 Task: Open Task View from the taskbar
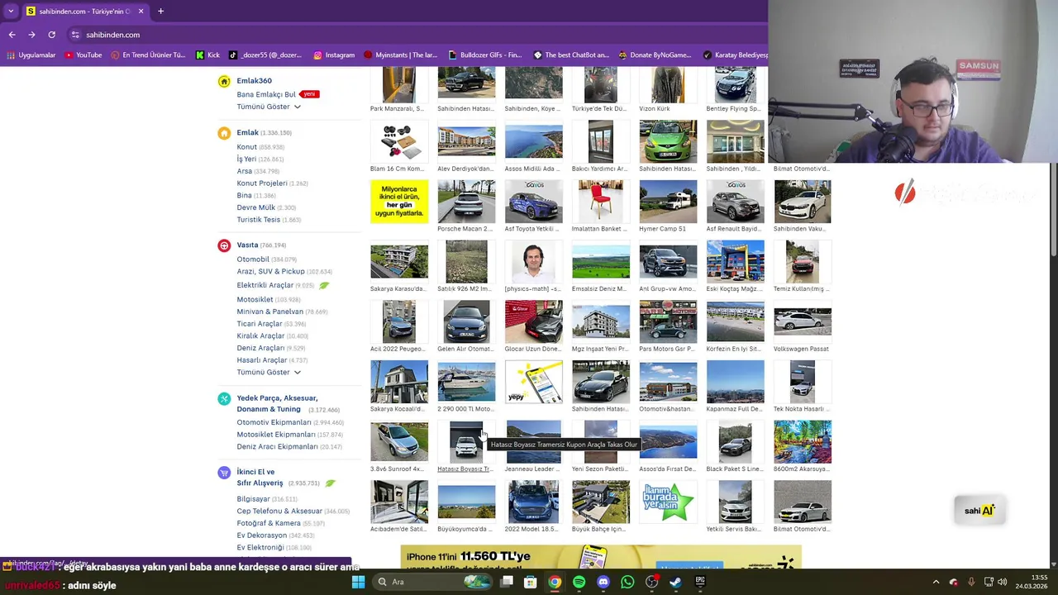pyautogui.click(x=507, y=582)
